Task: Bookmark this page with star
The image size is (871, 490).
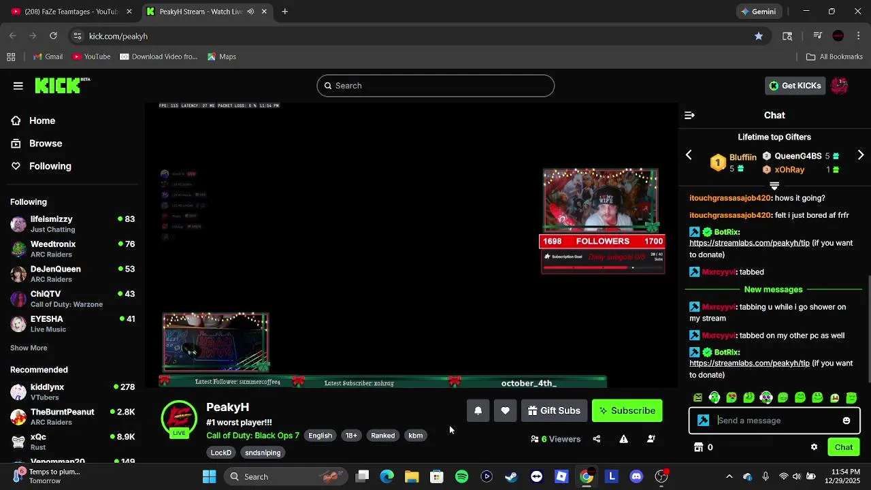Action: 759,36
